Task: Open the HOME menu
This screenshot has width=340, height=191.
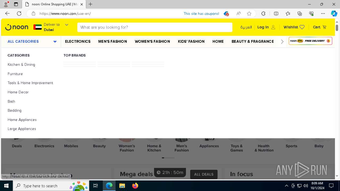Action: click(x=218, y=41)
